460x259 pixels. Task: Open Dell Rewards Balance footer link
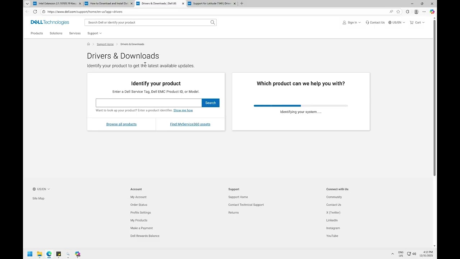[x=145, y=236]
